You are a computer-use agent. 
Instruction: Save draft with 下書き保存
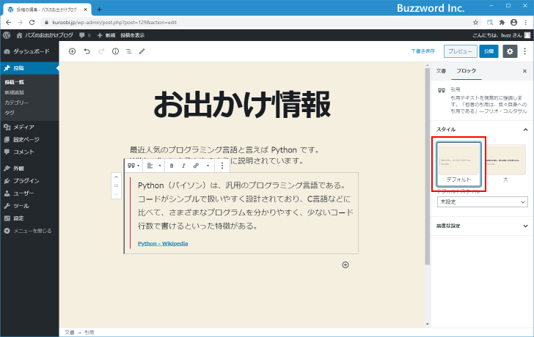coord(423,51)
